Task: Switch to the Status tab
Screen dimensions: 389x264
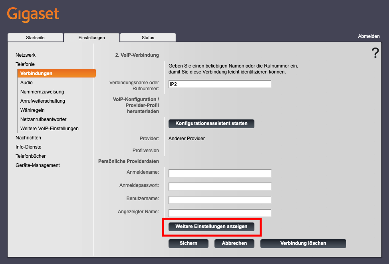Action: 147,37
